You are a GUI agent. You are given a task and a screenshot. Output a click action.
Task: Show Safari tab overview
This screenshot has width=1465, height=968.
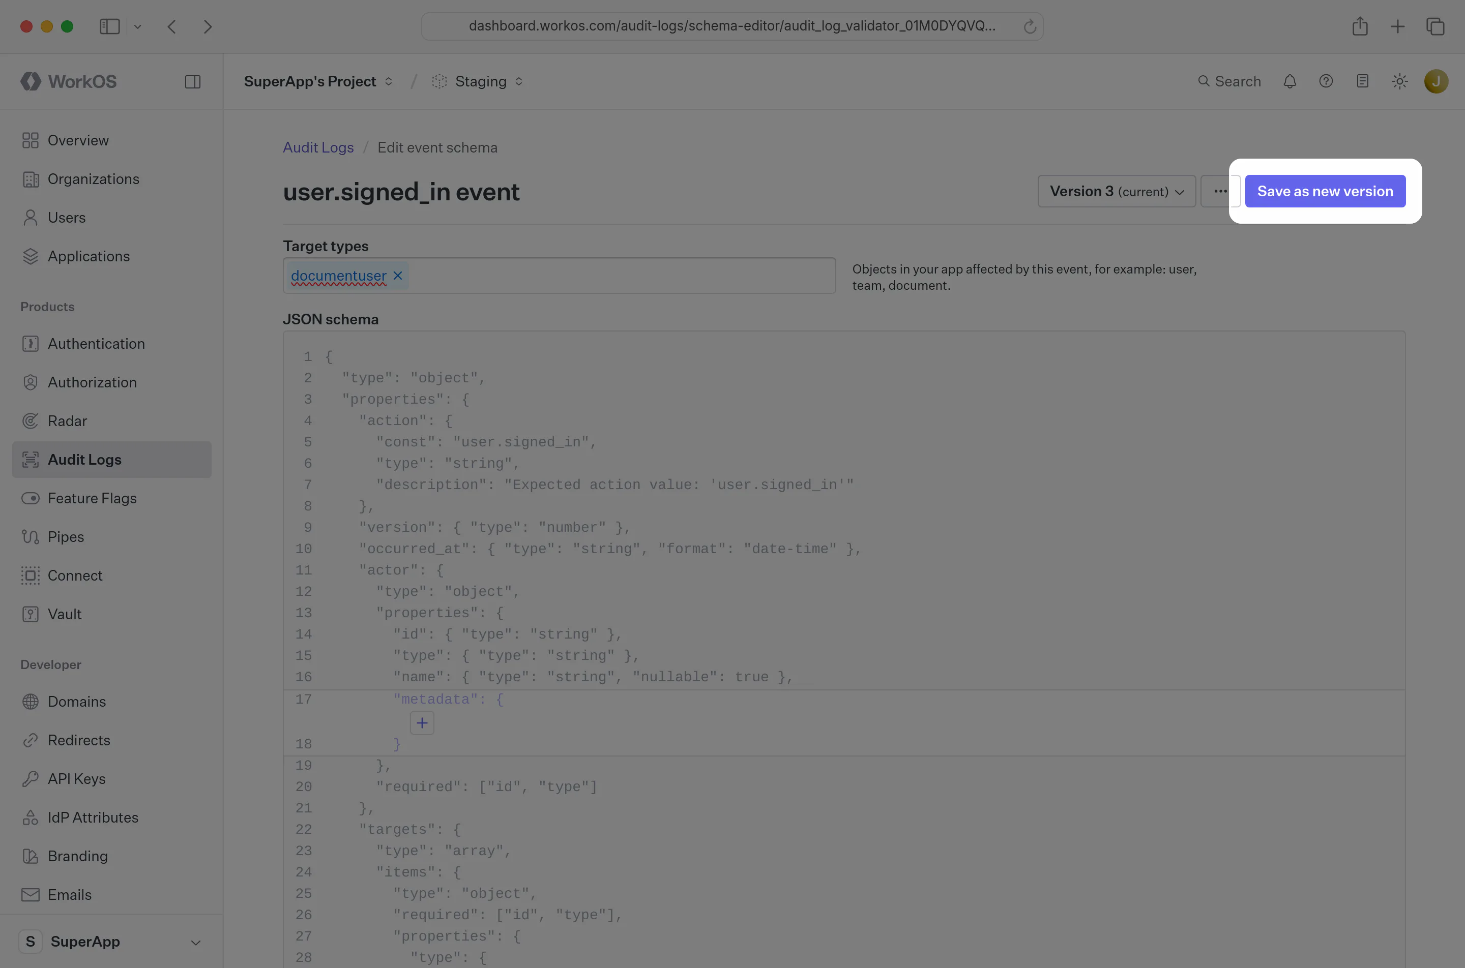click(x=1435, y=26)
